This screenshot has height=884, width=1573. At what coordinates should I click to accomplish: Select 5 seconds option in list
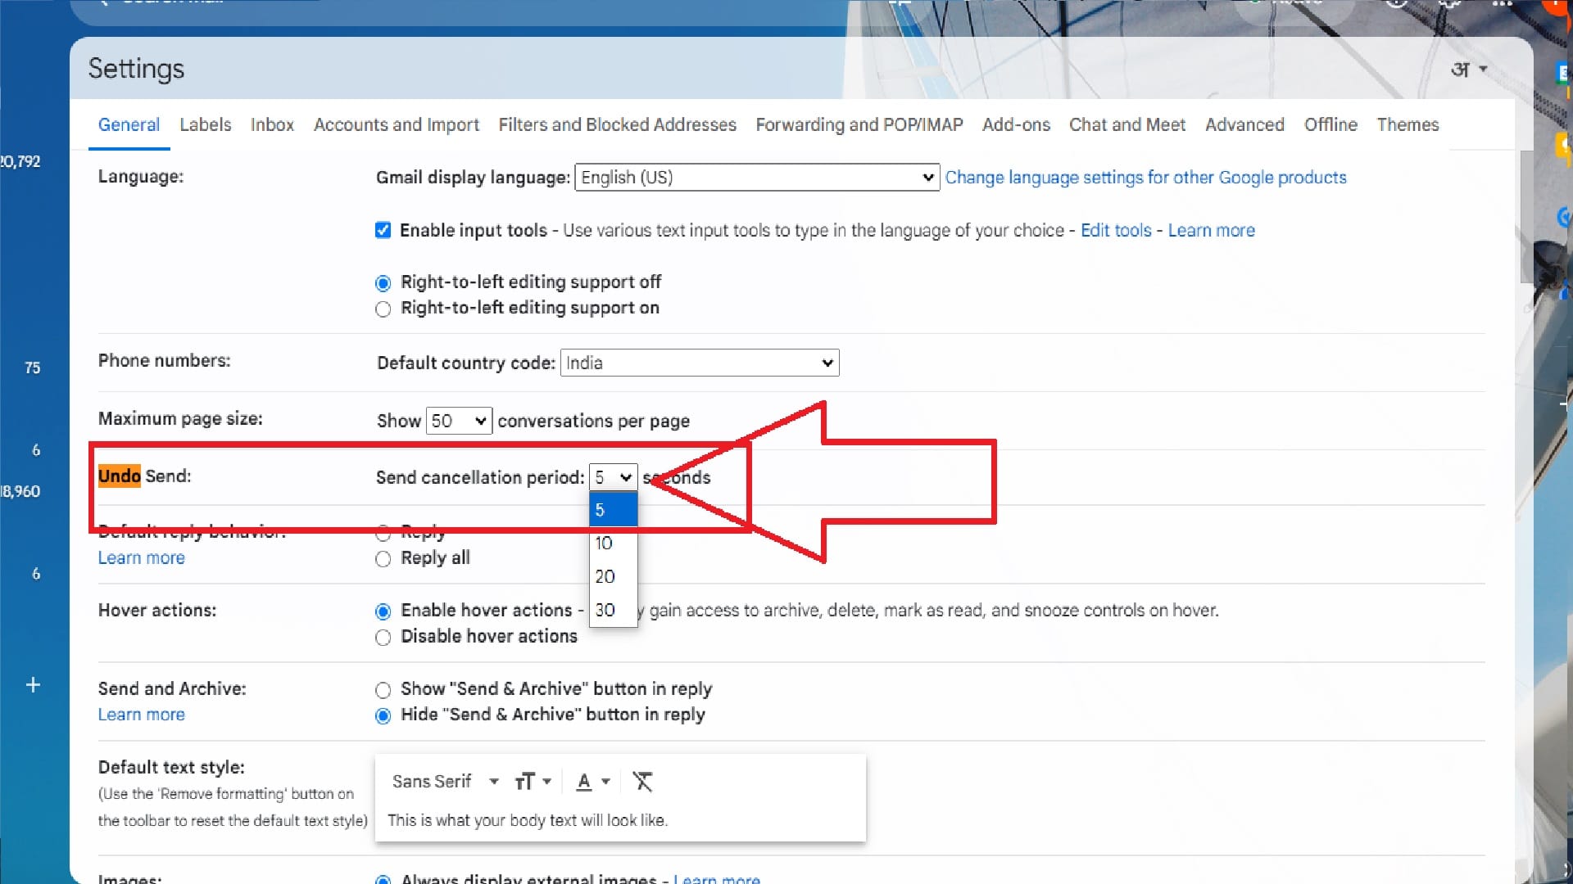click(x=614, y=510)
